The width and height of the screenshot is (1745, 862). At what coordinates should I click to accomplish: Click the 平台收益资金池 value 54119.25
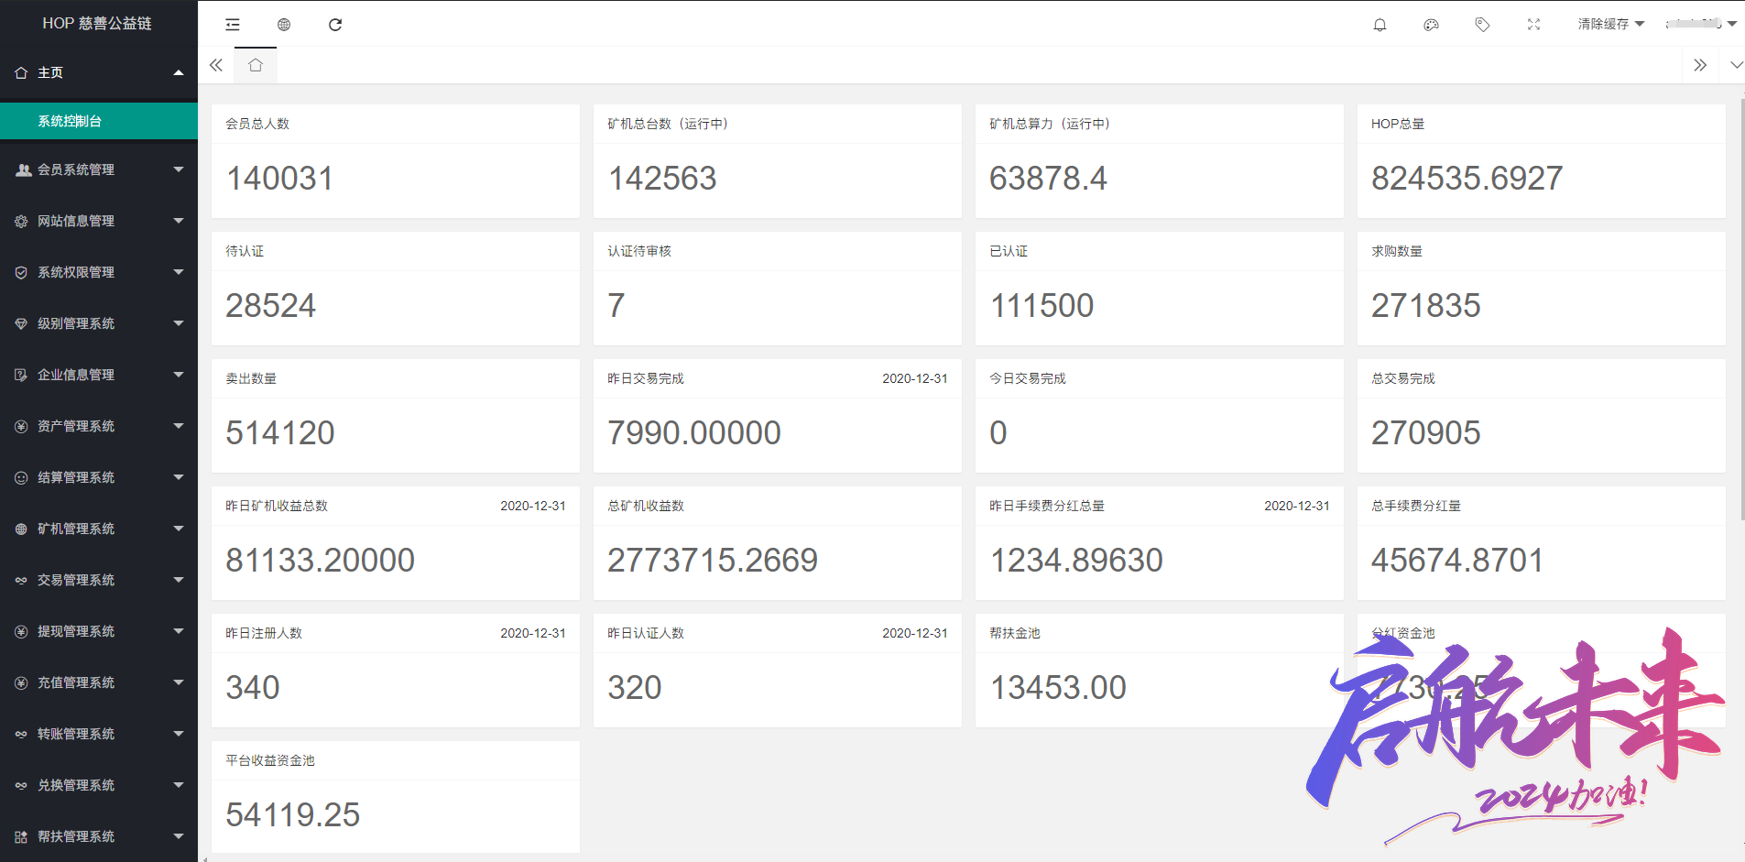point(292,814)
